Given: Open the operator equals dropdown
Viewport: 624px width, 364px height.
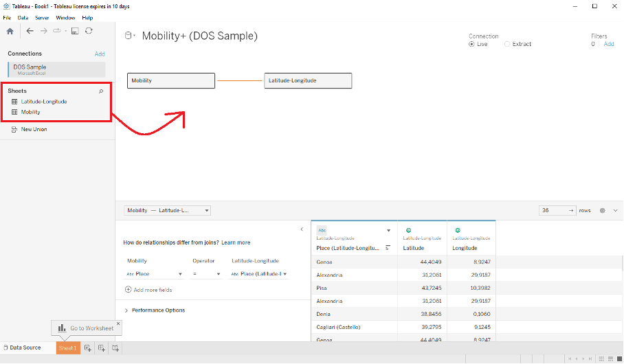Looking at the screenshot, I should pos(205,274).
